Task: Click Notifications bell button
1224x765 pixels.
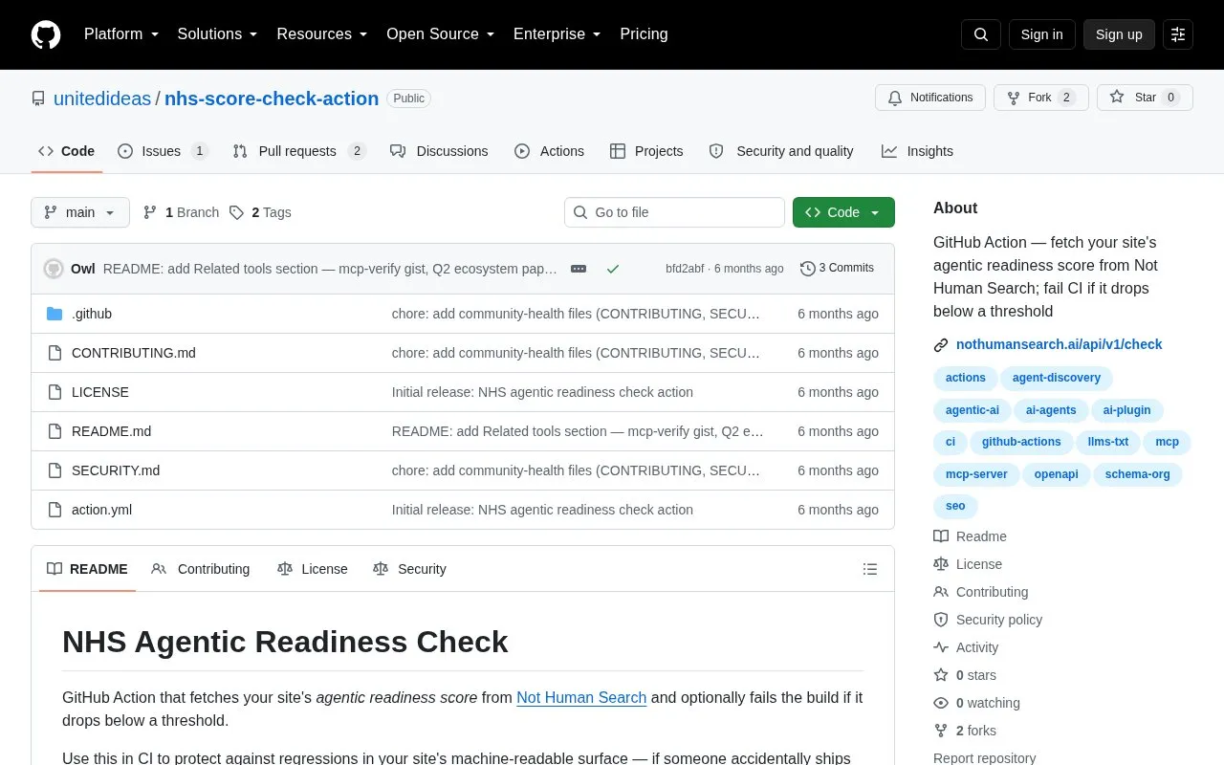Action: point(930,98)
